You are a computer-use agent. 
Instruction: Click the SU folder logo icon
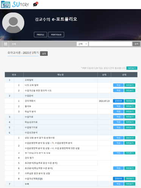pyautogui.click(x=6, y=5)
